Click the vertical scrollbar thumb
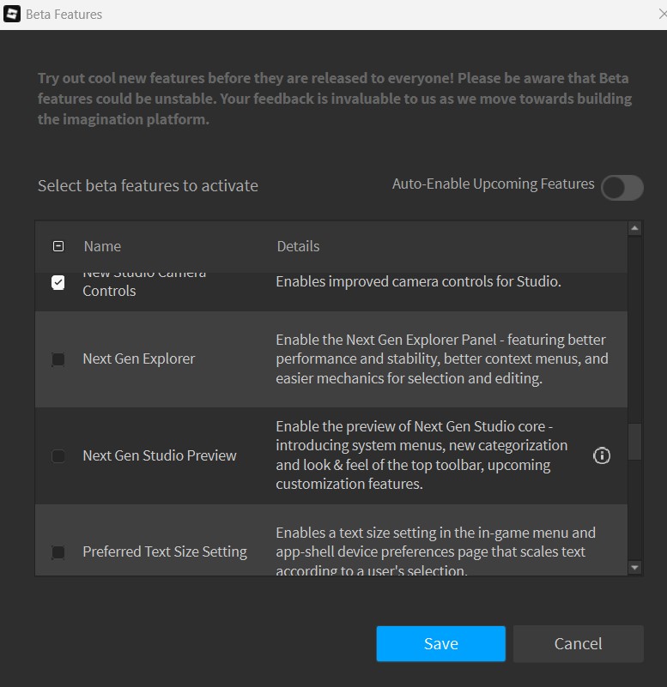 click(635, 442)
